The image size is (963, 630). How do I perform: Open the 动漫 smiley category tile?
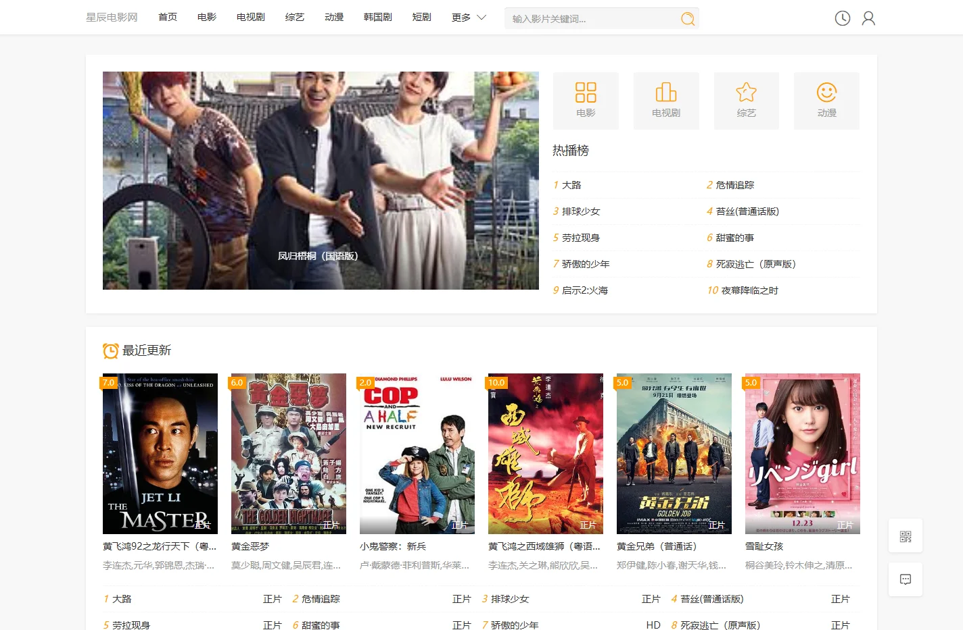tap(826, 101)
